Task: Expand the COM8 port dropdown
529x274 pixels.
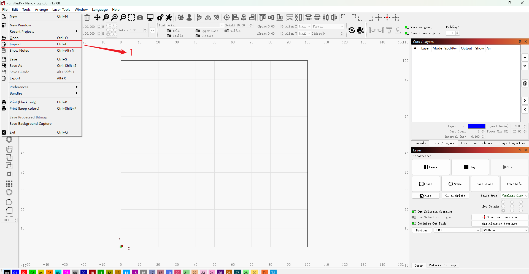Action: coord(457,230)
